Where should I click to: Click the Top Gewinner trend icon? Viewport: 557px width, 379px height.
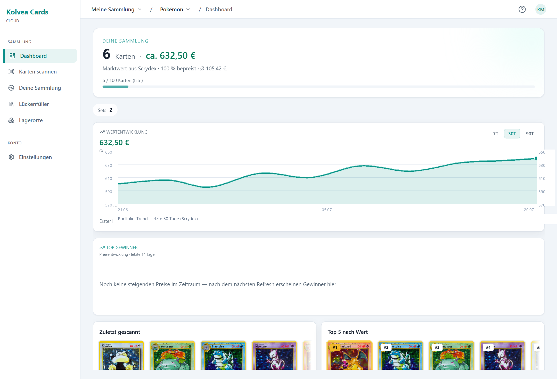102,248
